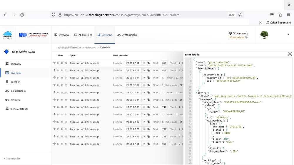This screenshot has width=294, height=165.
Task: Click the shield tracking protection icon
Action: (x=54, y=15)
